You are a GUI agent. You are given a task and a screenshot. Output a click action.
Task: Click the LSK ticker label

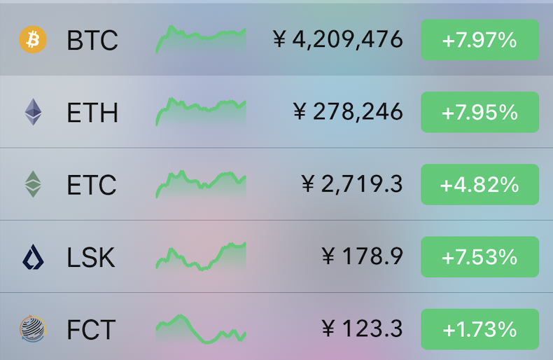point(91,257)
